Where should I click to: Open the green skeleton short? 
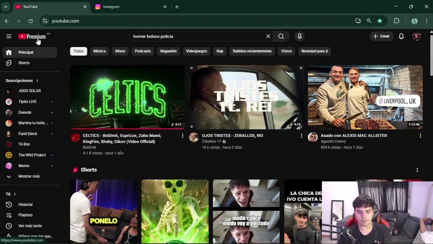pos(175,211)
